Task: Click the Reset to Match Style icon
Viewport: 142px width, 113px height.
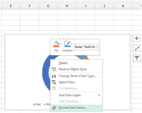Action: click(54, 69)
